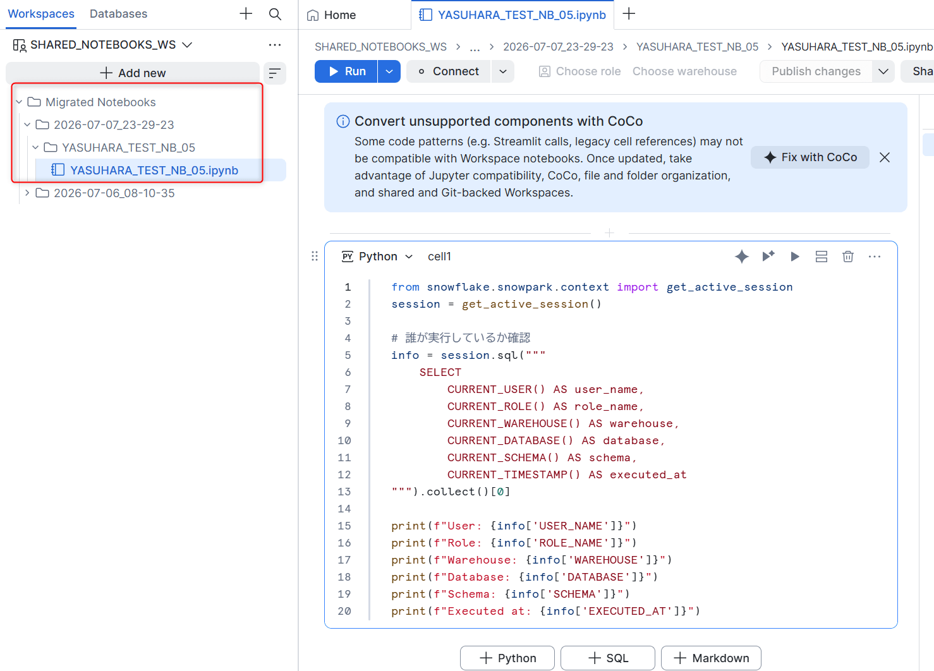
Task: Open the workspace more-options ellipsis menu
Action: tap(274, 45)
